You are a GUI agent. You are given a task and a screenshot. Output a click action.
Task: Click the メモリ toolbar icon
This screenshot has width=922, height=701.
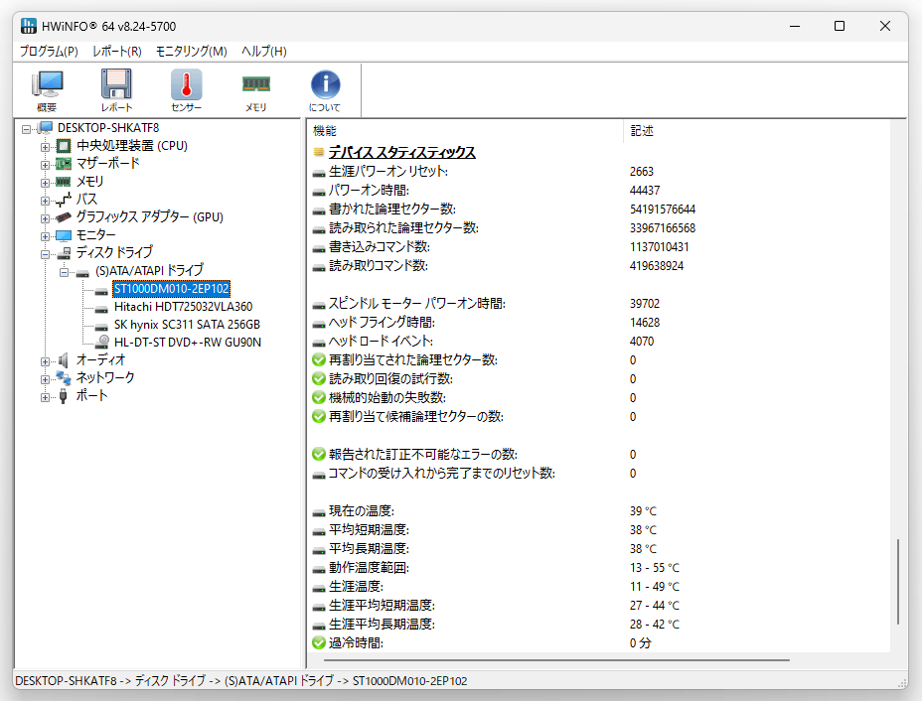[x=255, y=90]
